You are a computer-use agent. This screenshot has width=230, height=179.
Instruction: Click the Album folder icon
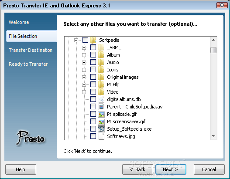(x=101, y=55)
